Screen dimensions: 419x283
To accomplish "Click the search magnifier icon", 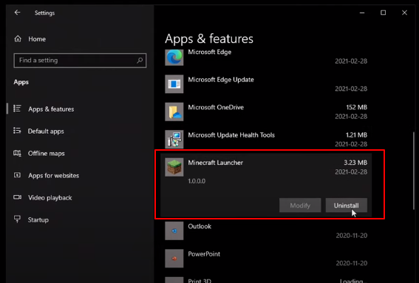I will point(140,61).
